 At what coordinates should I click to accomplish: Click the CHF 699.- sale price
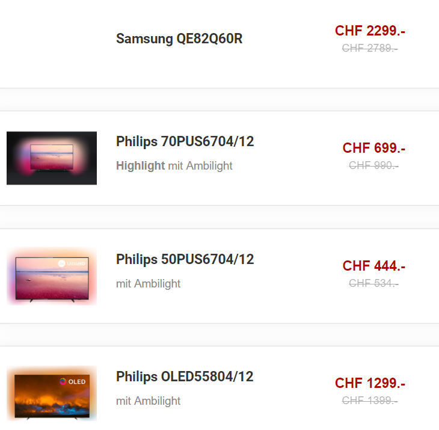coord(374,148)
